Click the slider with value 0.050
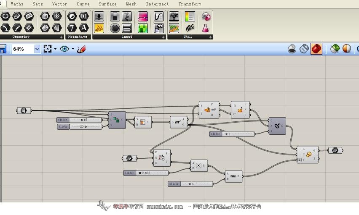359x215 pixels. coord(146,173)
